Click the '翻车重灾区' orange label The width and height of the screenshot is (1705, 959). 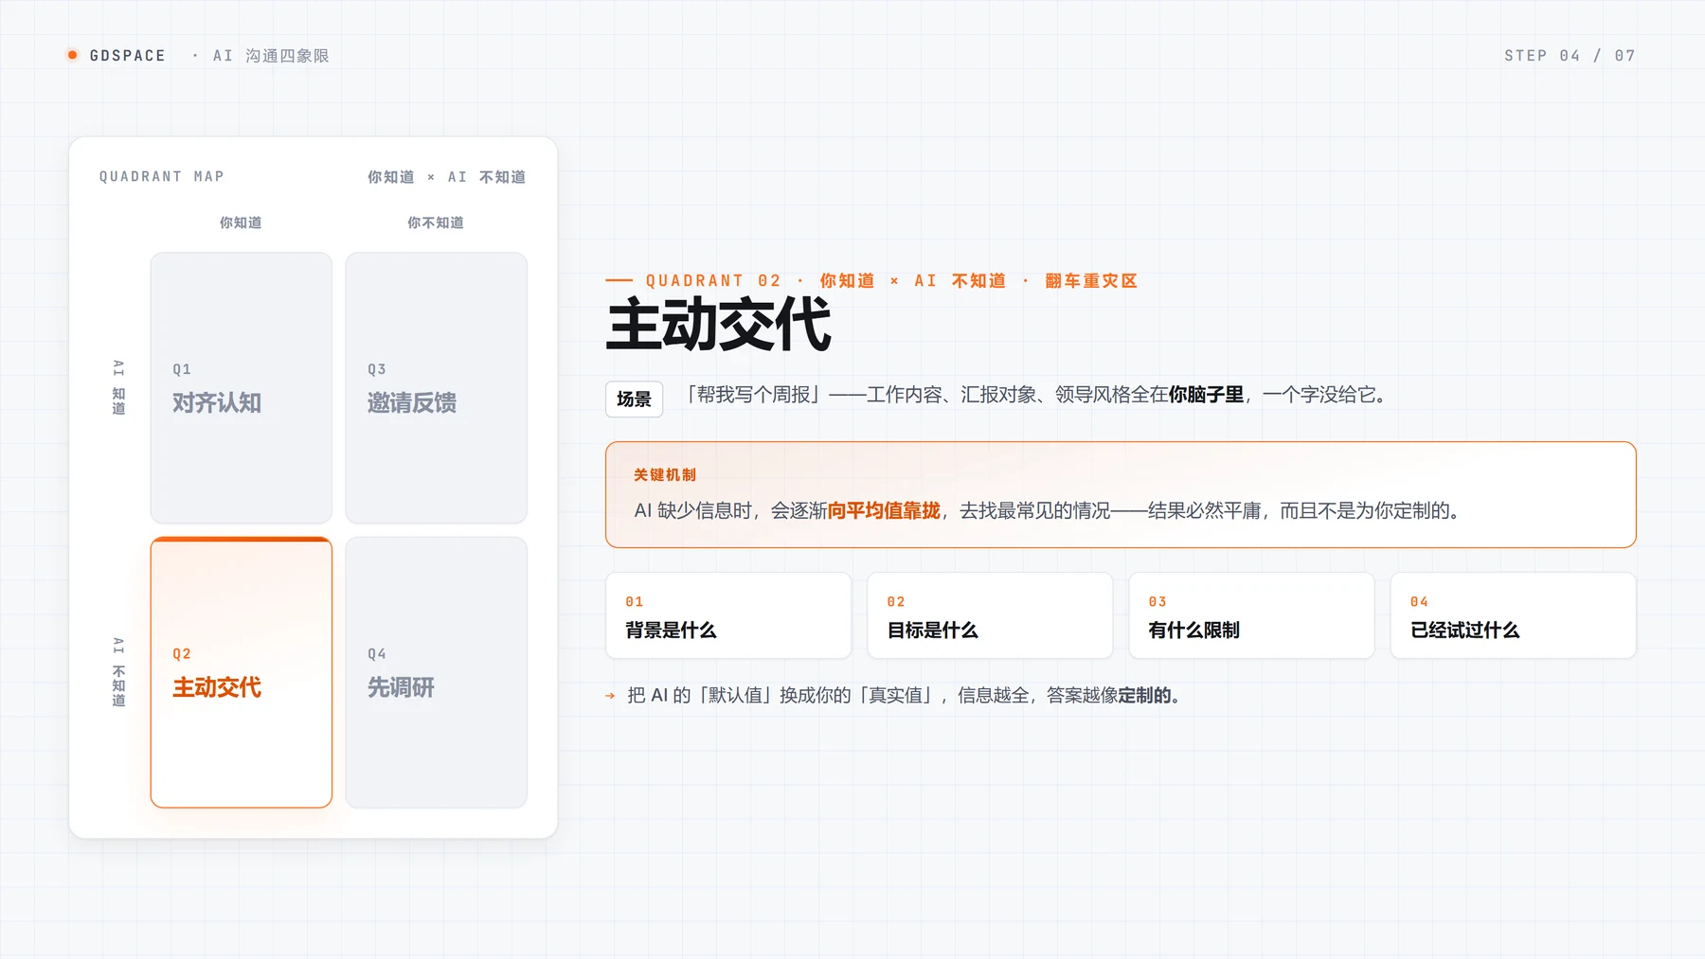(x=1091, y=281)
